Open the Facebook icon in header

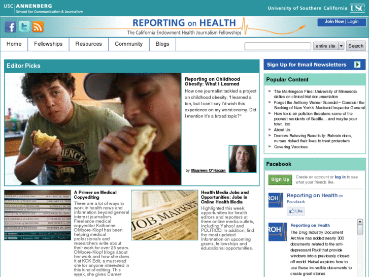[x=10, y=26]
